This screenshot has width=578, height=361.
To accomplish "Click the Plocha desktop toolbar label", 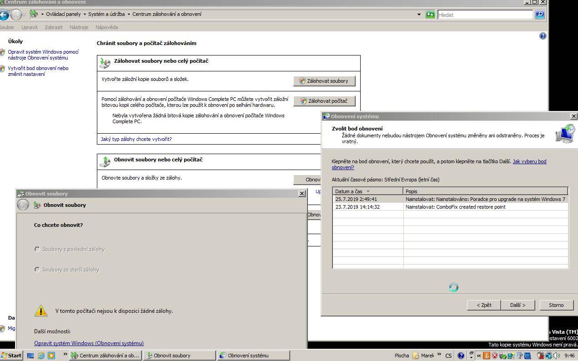I will click(402, 356).
